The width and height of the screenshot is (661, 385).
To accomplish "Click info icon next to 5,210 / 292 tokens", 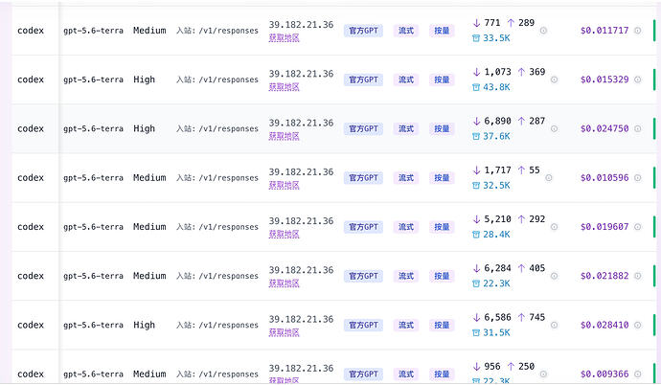I will pyautogui.click(x=554, y=227).
